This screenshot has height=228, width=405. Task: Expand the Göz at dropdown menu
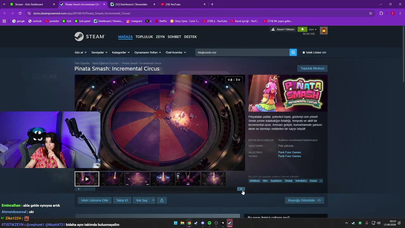click(x=80, y=53)
